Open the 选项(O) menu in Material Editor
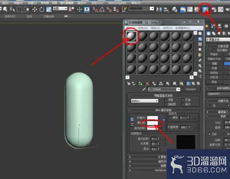 [168, 28]
